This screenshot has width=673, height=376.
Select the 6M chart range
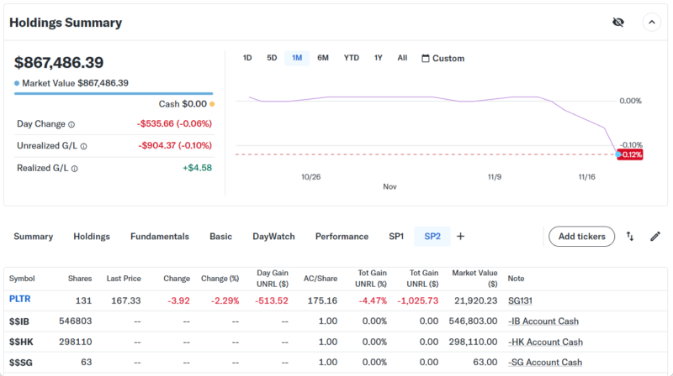point(323,58)
